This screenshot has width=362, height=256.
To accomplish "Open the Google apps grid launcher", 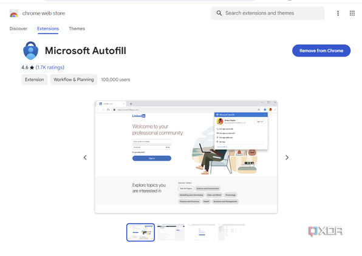I will pyautogui.click(x=352, y=13).
